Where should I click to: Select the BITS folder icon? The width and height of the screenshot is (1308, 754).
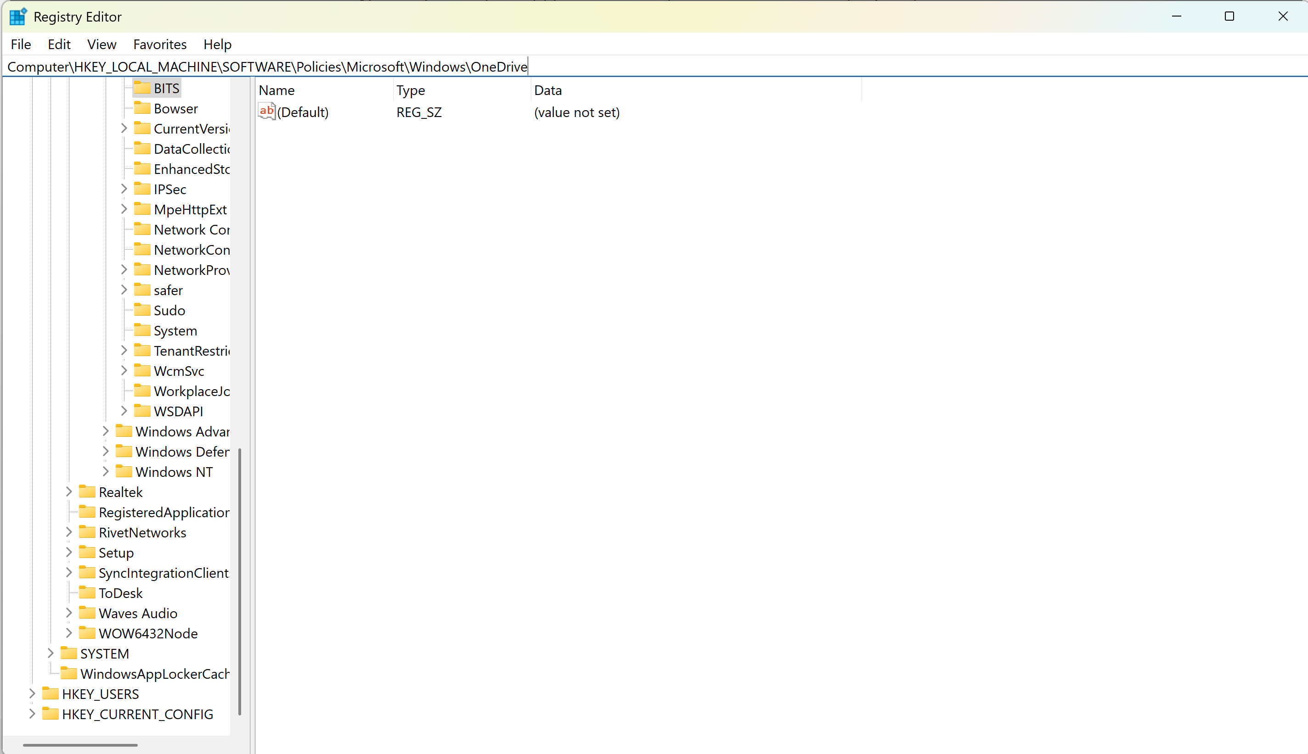tap(142, 88)
